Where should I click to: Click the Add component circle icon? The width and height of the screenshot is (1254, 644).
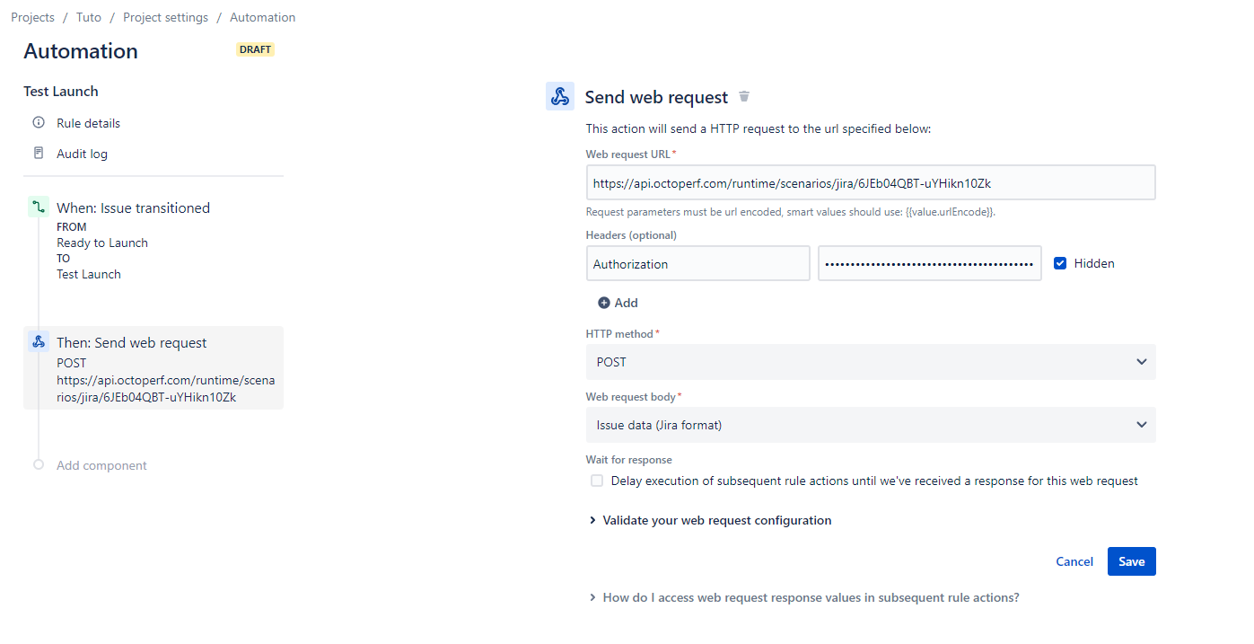click(38, 464)
